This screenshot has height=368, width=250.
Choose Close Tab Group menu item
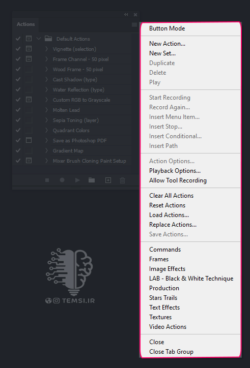tap(171, 352)
